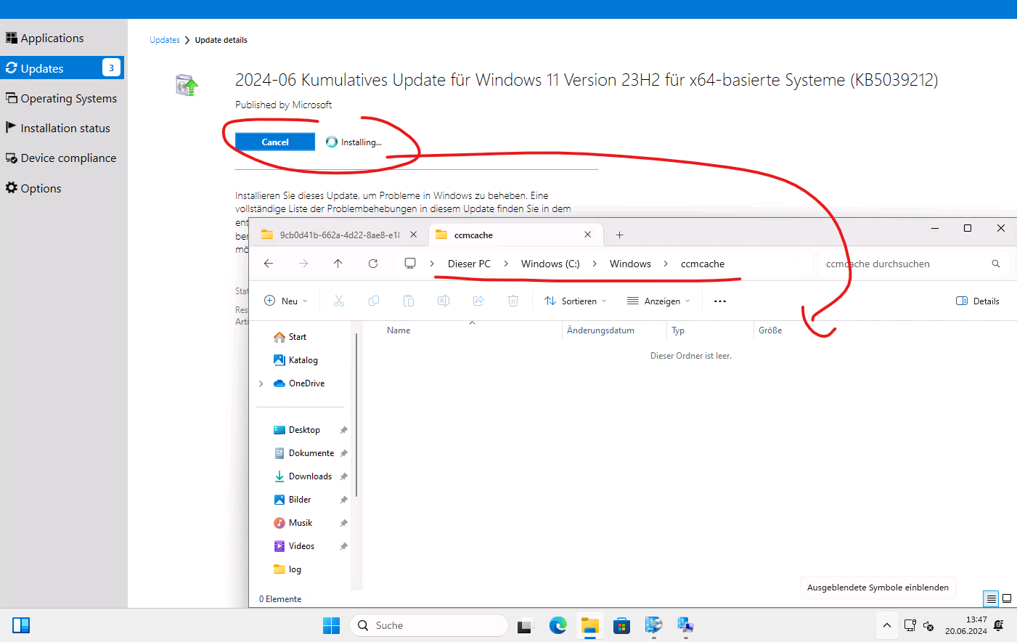Click the Paste icon in the toolbar

tap(408, 300)
